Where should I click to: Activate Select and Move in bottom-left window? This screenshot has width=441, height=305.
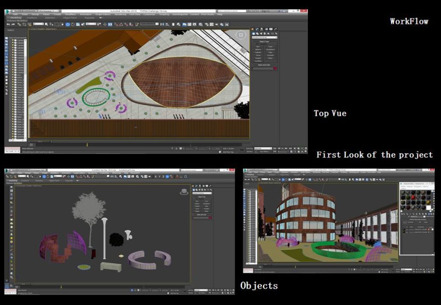(x=44, y=177)
